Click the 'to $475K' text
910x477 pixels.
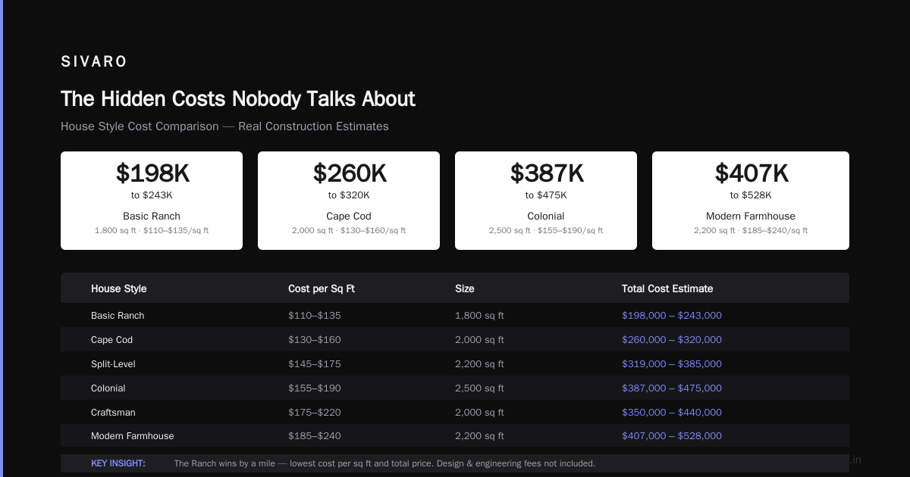pyautogui.click(x=546, y=195)
